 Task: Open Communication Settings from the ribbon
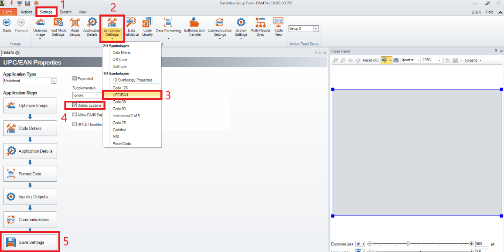pos(220,27)
